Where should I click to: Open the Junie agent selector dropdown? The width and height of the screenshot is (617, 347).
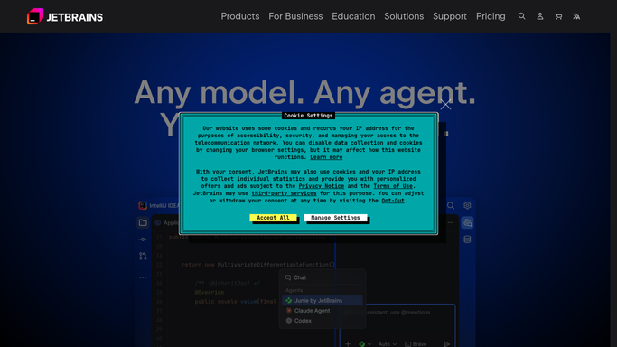(x=365, y=344)
